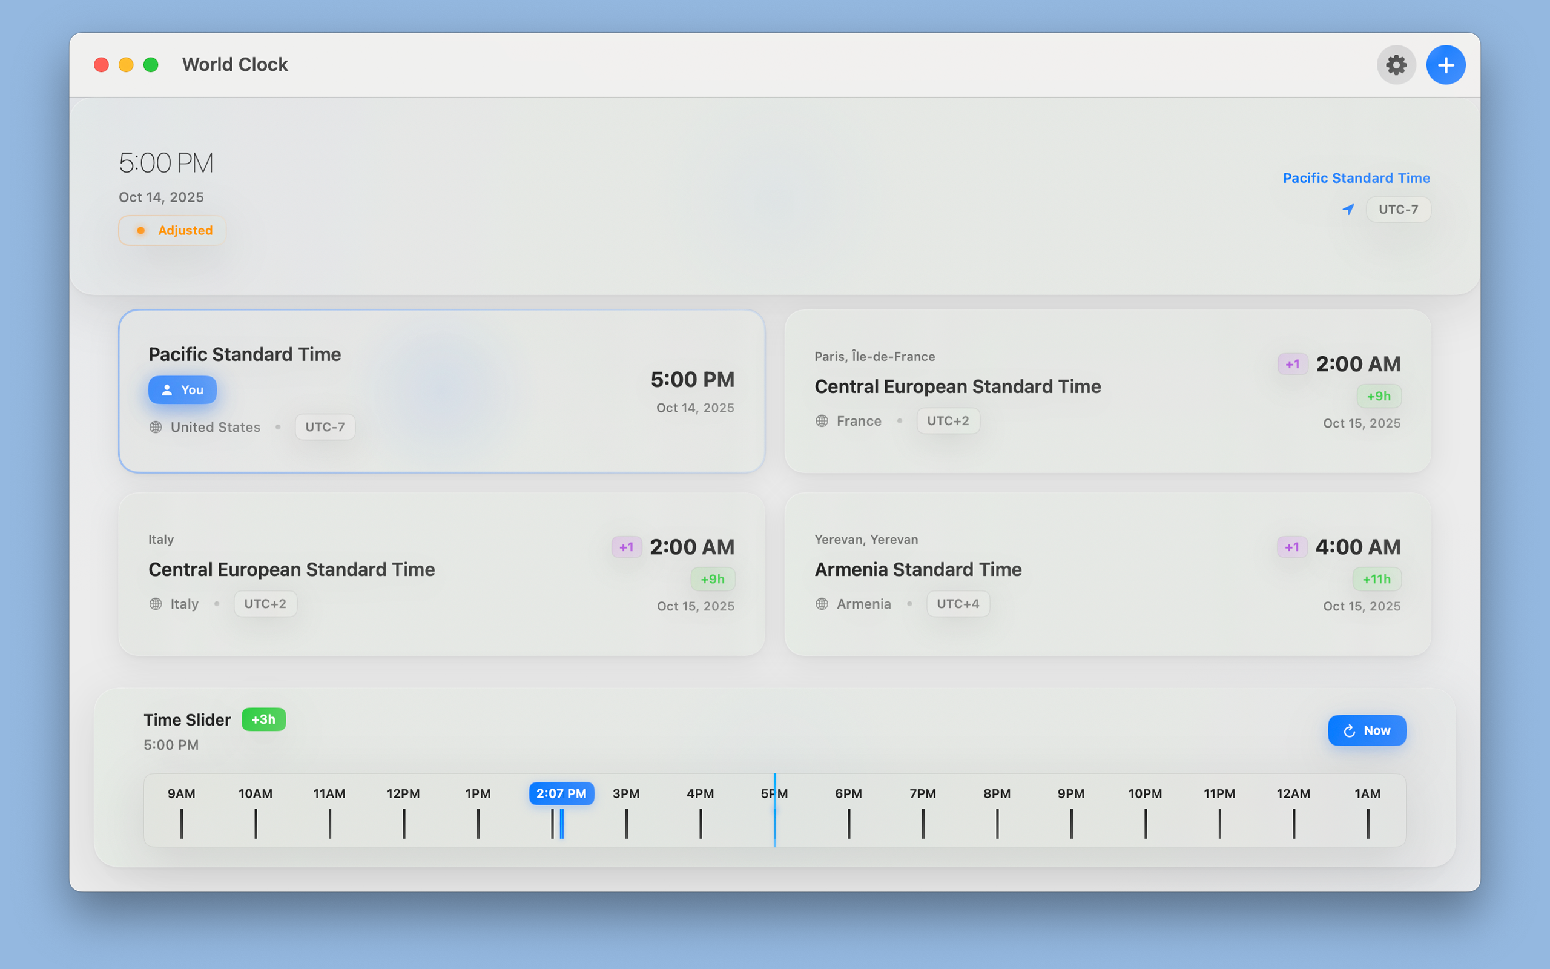Screen dimensions: 1550x969
Task: Click the Pacific Standard Time link in header
Action: [x=1356, y=178]
